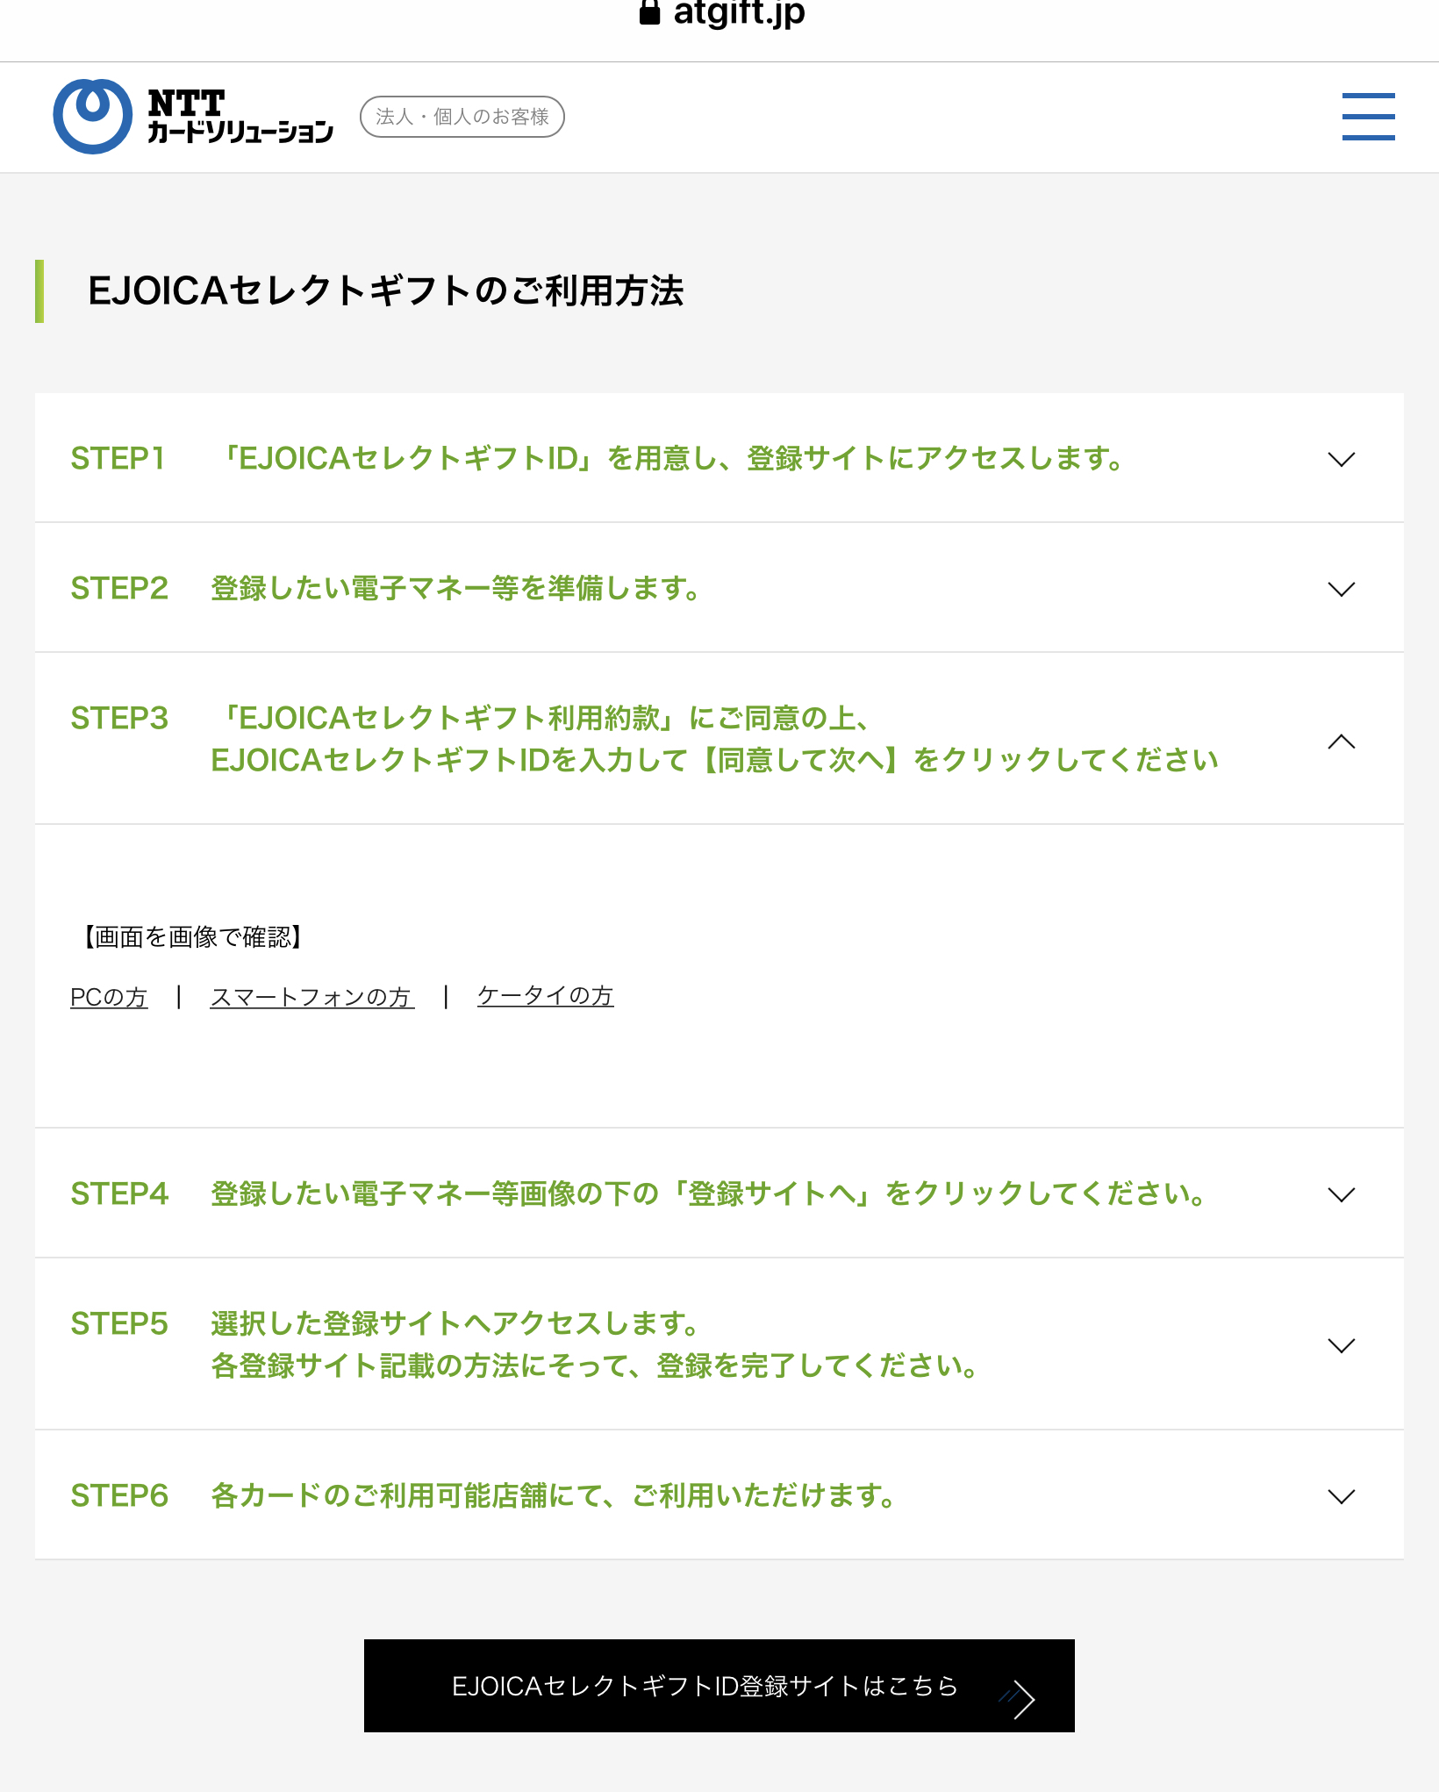Click the STEP4 登録サイトへ heading text
Image resolution: width=1439 pixels, height=1792 pixels.
point(707,1193)
